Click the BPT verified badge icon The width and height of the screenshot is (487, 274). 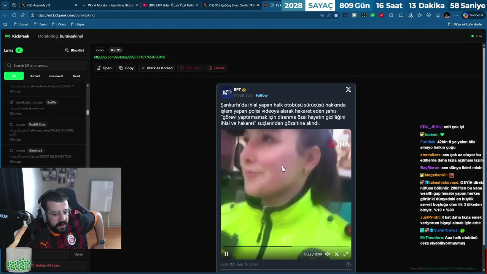point(244,90)
